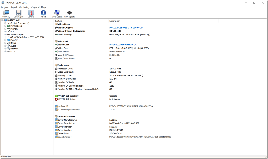
Task: Open the Summary toolbar icon
Action: [6, 13]
